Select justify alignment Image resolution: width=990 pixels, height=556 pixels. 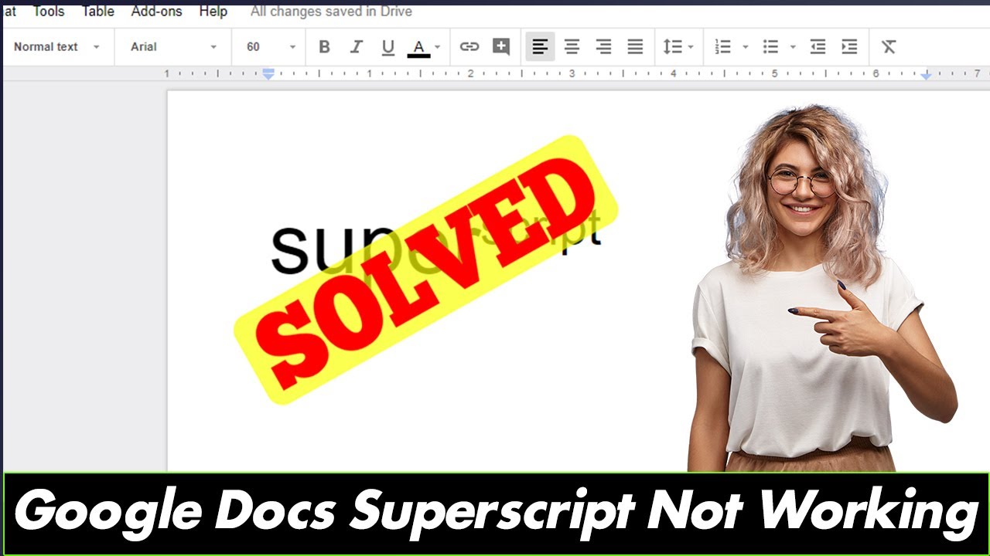click(635, 47)
